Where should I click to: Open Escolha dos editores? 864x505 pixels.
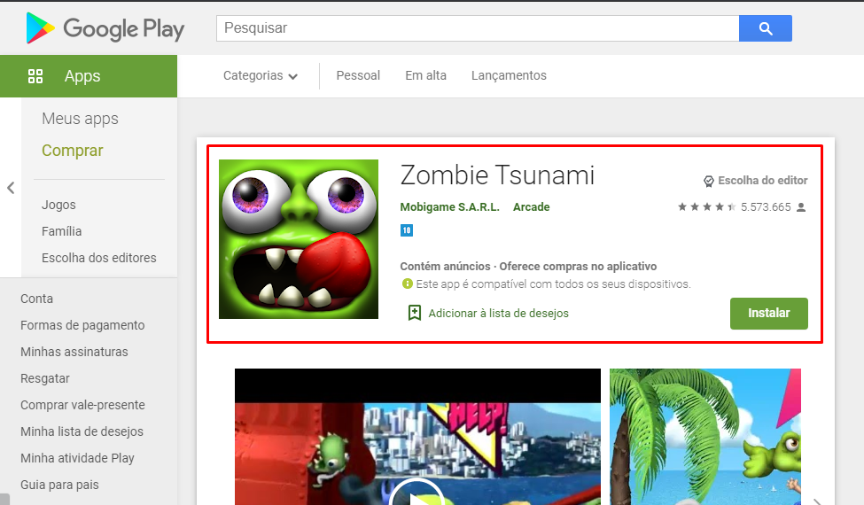tap(99, 258)
